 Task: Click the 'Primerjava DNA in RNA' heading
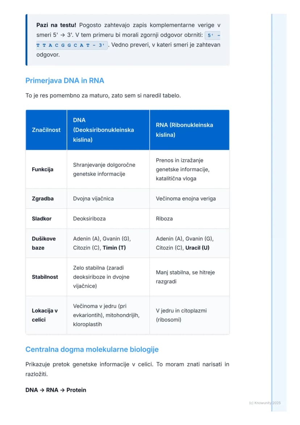click(x=64, y=81)
